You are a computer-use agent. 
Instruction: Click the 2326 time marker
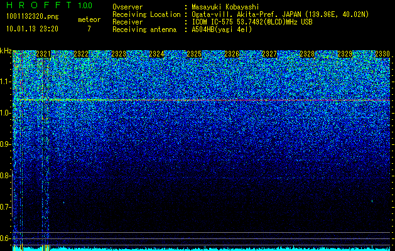coord(232,54)
